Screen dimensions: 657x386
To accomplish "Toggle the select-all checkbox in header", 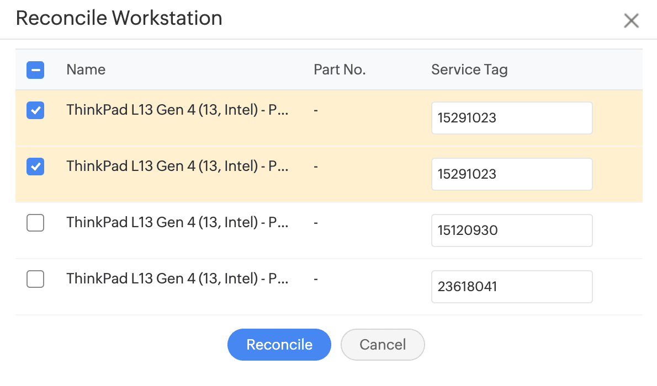I will (x=35, y=70).
